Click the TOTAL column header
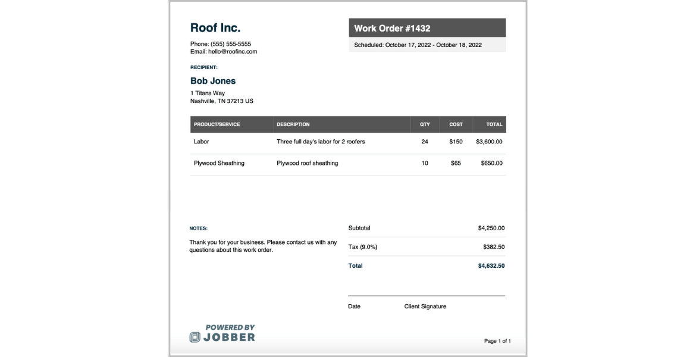Screen dimensions: 696x357 click(494, 124)
